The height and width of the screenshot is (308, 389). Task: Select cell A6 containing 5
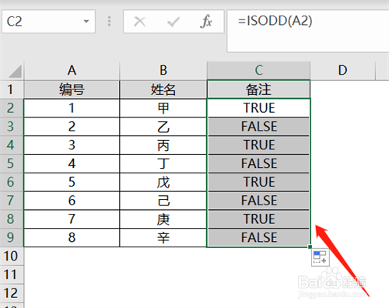click(x=72, y=182)
